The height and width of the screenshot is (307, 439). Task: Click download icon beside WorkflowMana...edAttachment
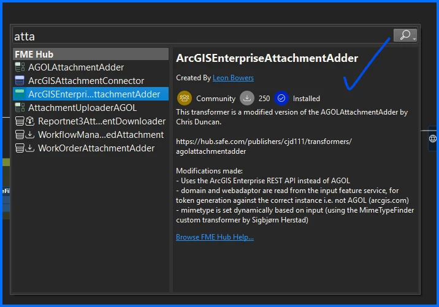[29, 135]
